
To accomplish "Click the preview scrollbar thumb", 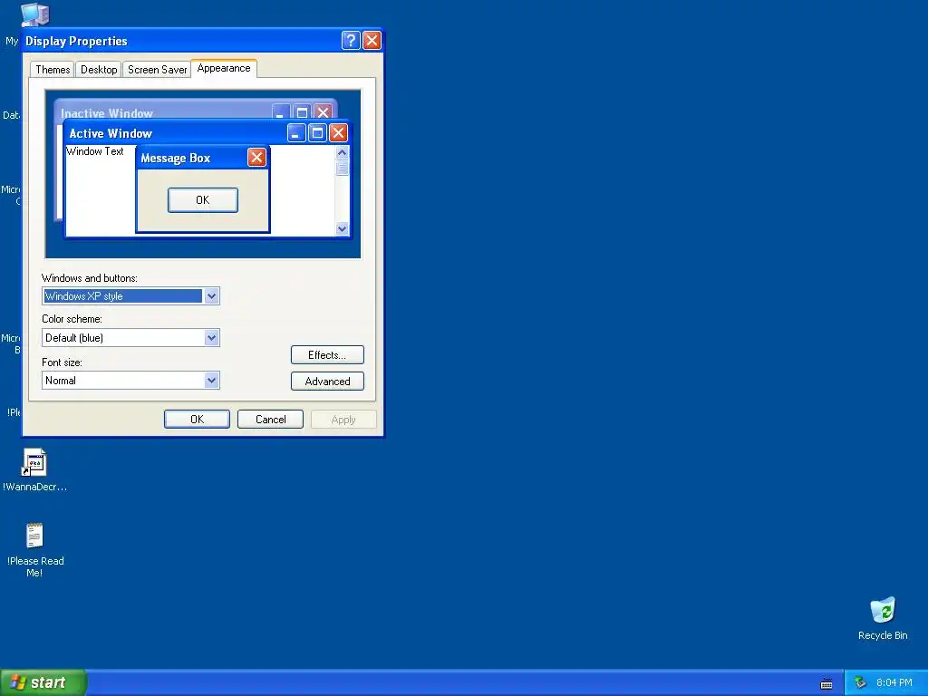I will [x=342, y=168].
